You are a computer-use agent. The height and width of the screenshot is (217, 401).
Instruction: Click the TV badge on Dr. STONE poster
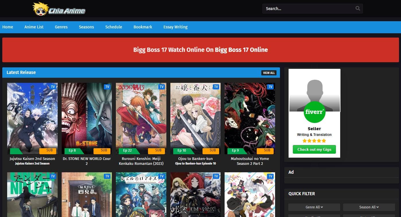pyautogui.click(x=107, y=87)
